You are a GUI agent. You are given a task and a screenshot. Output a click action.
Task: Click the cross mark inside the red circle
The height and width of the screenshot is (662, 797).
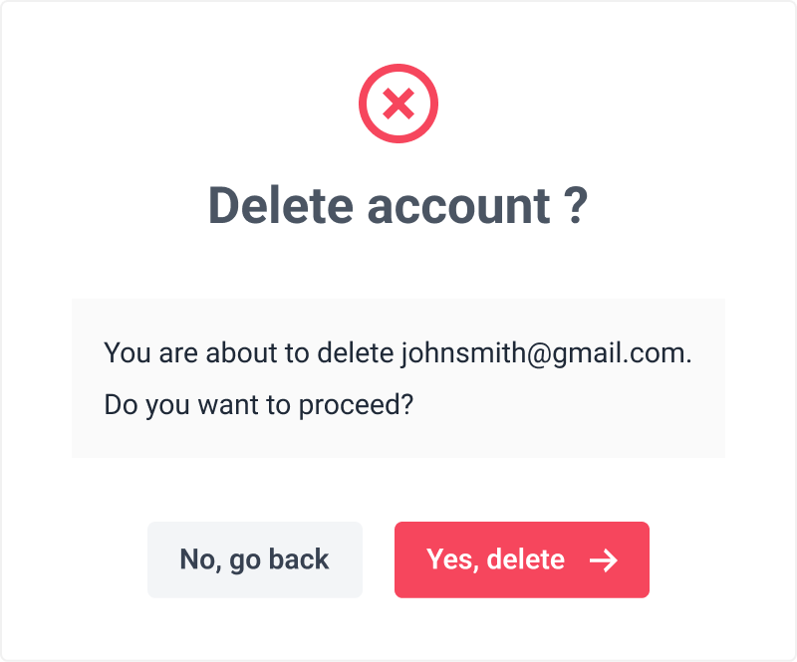(x=398, y=104)
